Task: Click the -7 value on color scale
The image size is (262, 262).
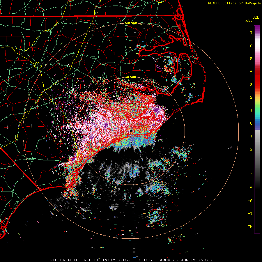Action: [250, 214]
